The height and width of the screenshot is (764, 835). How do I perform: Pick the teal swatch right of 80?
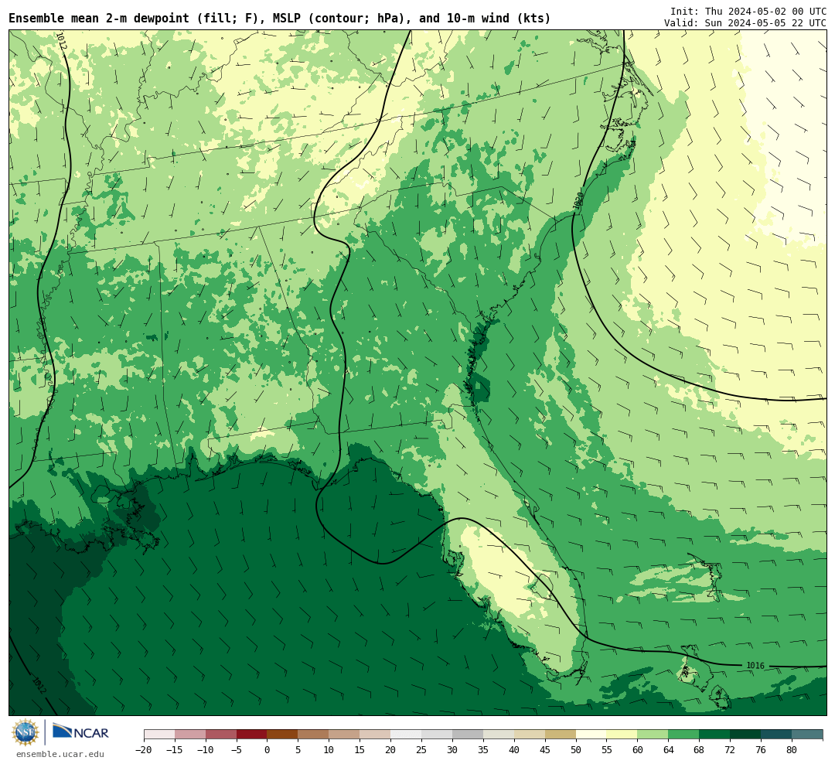point(807,735)
